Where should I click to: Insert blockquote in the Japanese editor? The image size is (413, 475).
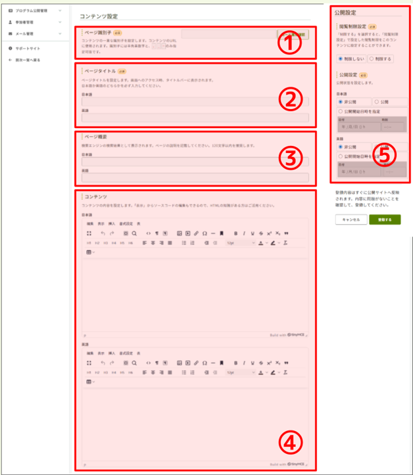[286, 233]
